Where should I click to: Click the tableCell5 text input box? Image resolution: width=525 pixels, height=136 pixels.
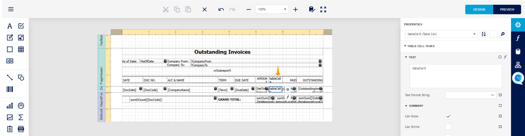click(x=456, y=76)
